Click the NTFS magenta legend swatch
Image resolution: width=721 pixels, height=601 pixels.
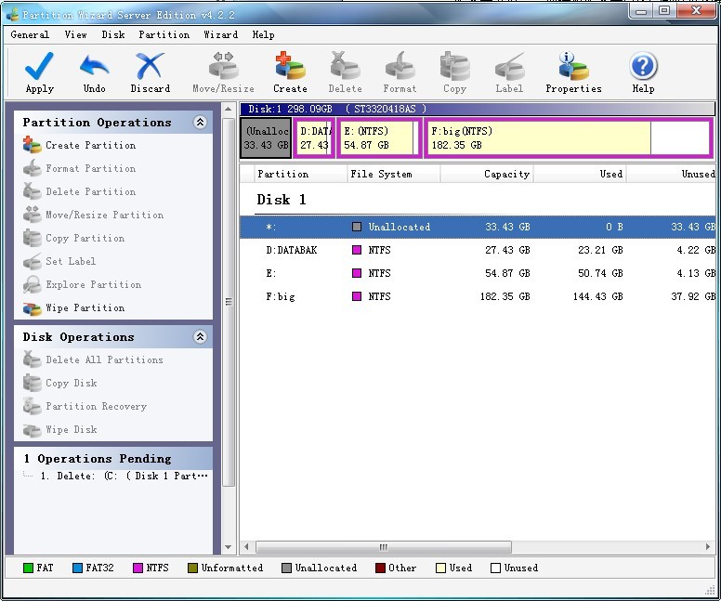[138, 568]
